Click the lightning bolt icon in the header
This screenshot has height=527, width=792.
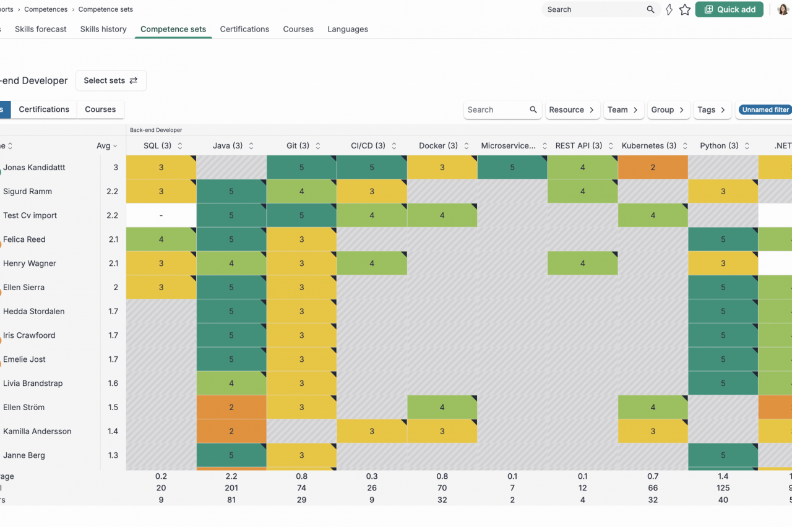(669, 10)
